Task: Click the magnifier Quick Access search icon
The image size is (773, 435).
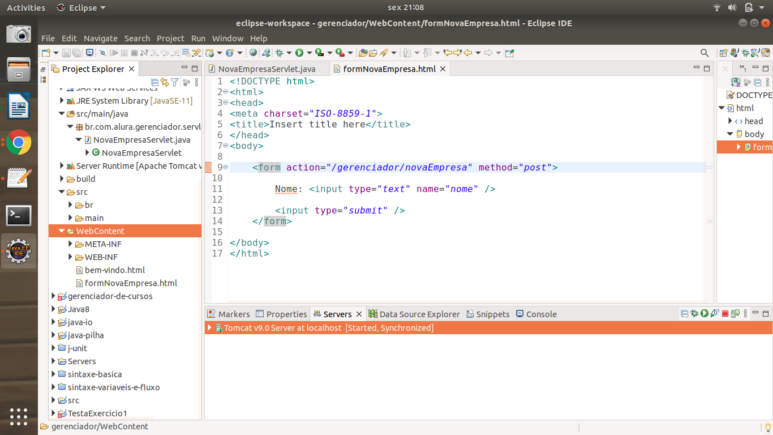Action: 705,53
